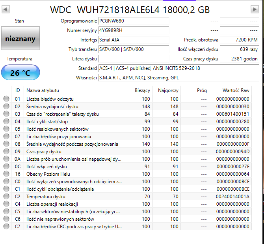
Task: Click status circle for attribute C0
Action: [x=6, y=181]
